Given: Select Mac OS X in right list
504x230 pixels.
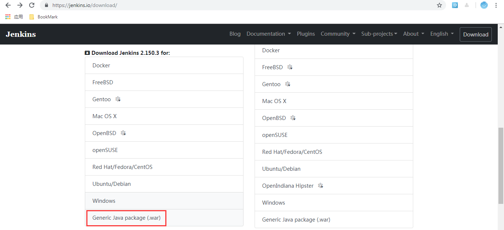Looking at the screenshot, I should (334, 101).
